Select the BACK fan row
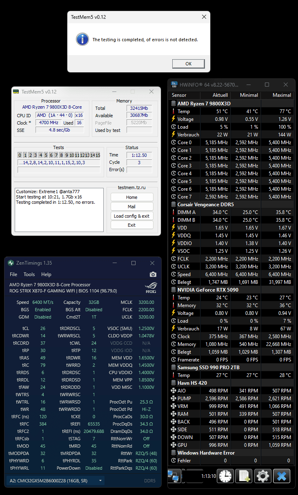The width and height of the screenshot is (298, 495). coord(231,421)
